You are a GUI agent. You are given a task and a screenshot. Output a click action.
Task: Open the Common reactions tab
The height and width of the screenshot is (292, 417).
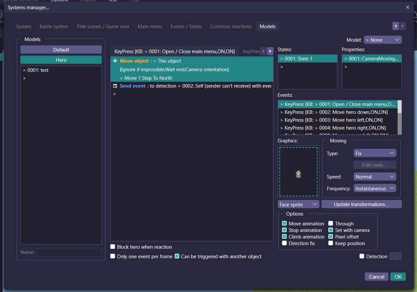(x=231, y=26)
